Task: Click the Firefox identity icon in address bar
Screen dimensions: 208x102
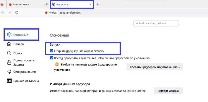Action: 46,12
